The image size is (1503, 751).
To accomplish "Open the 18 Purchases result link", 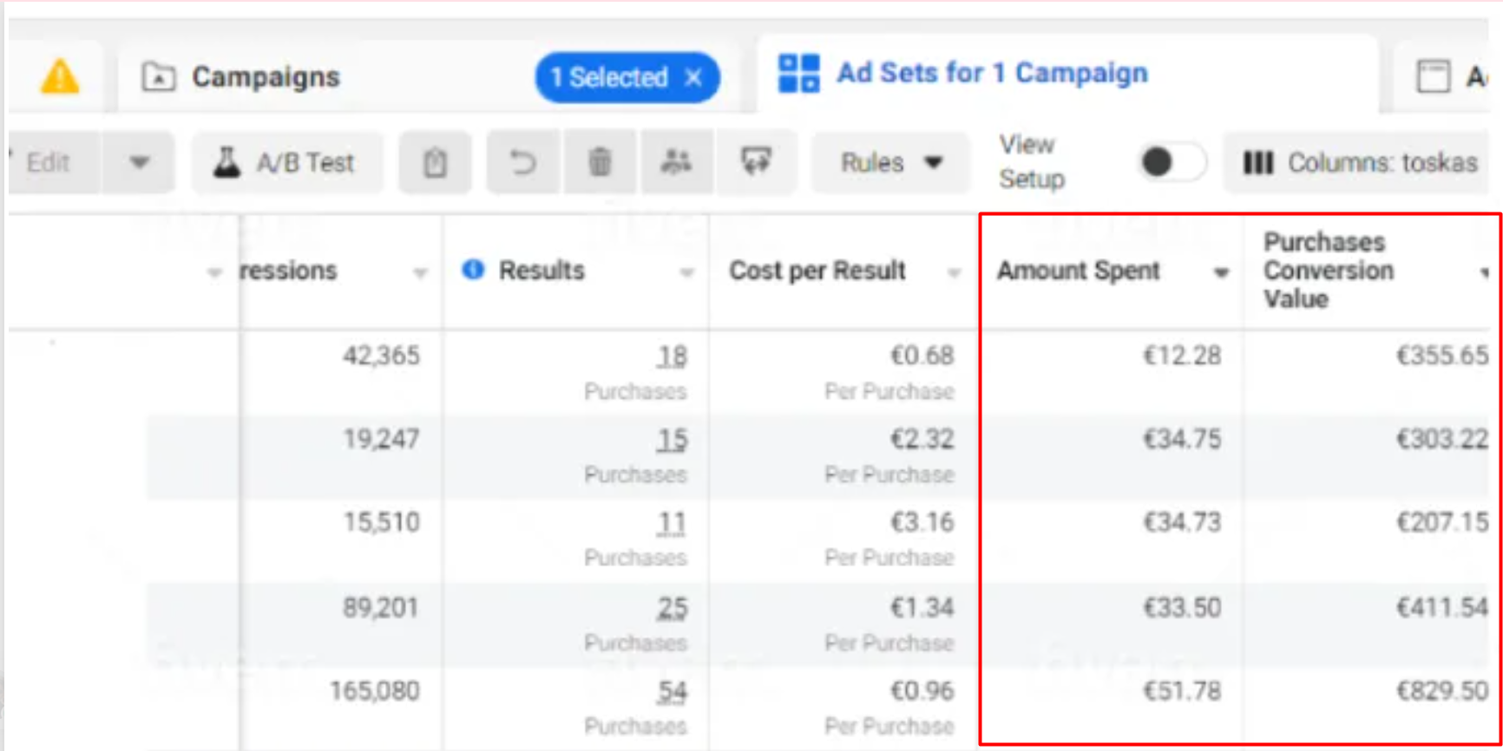I will point(672,356).
